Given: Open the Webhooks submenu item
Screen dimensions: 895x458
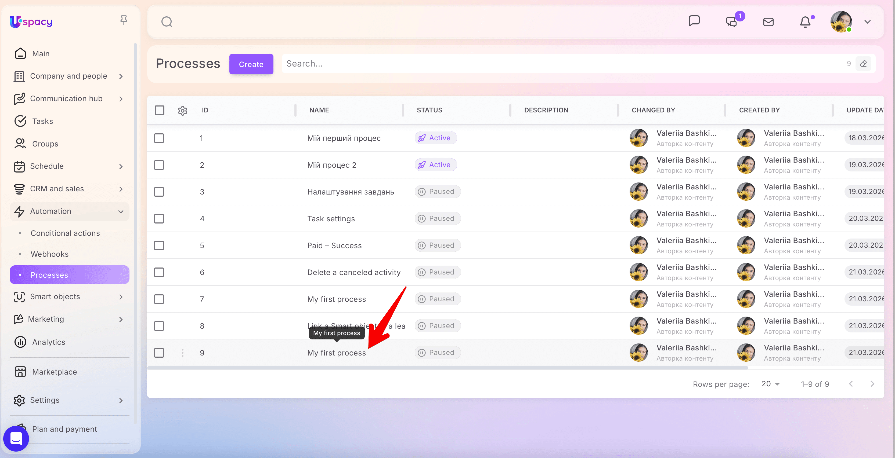Looking at the screenshot, I should tap(50, 254).
